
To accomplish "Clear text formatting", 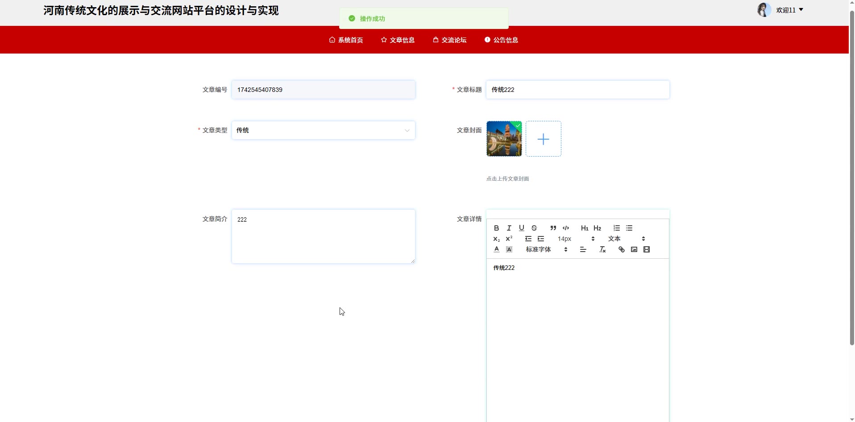I will coord(602,249).
